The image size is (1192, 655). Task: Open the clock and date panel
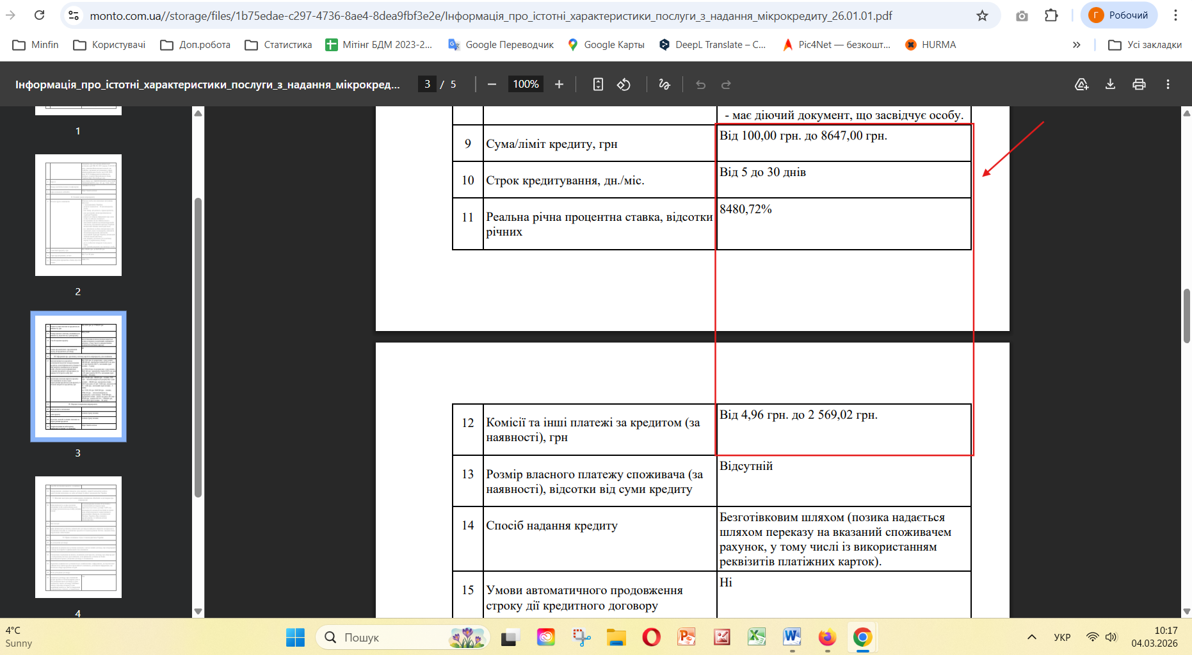pos(1155,637)
